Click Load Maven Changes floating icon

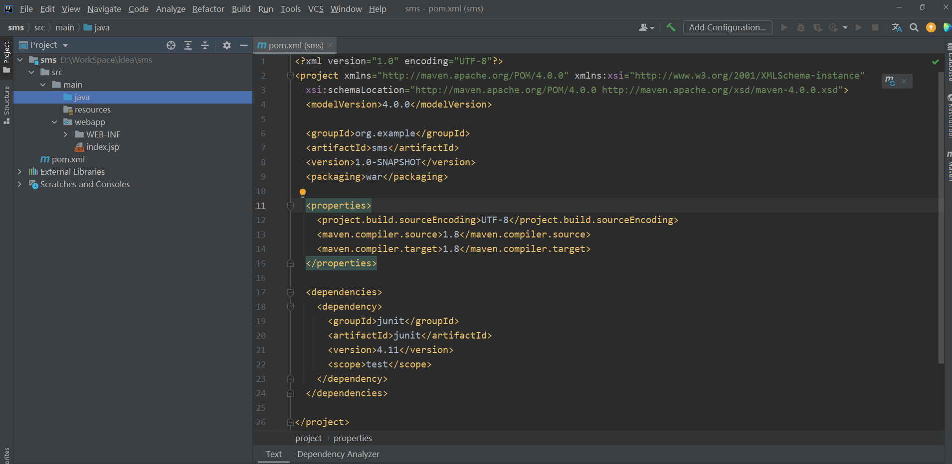point(890,81)
